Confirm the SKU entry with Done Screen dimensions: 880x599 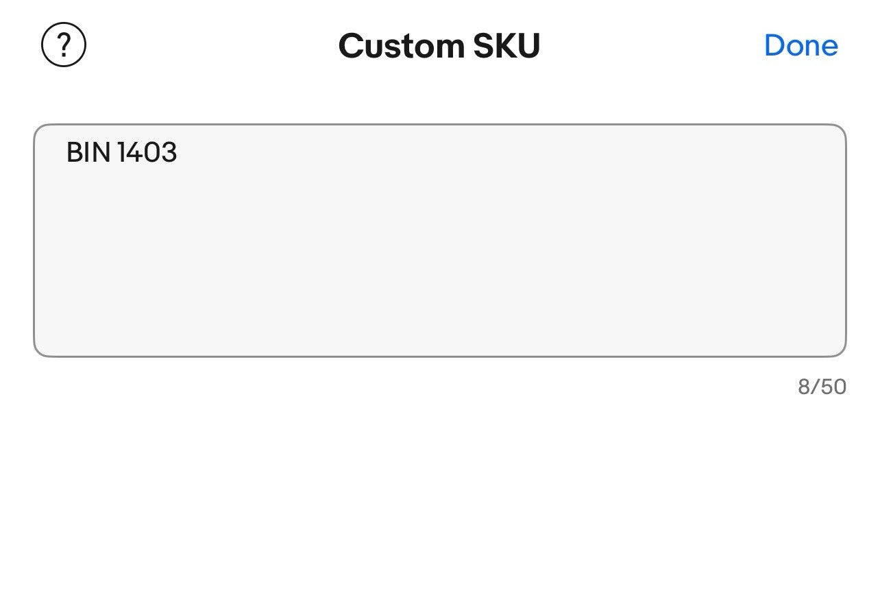pos(800,45)
